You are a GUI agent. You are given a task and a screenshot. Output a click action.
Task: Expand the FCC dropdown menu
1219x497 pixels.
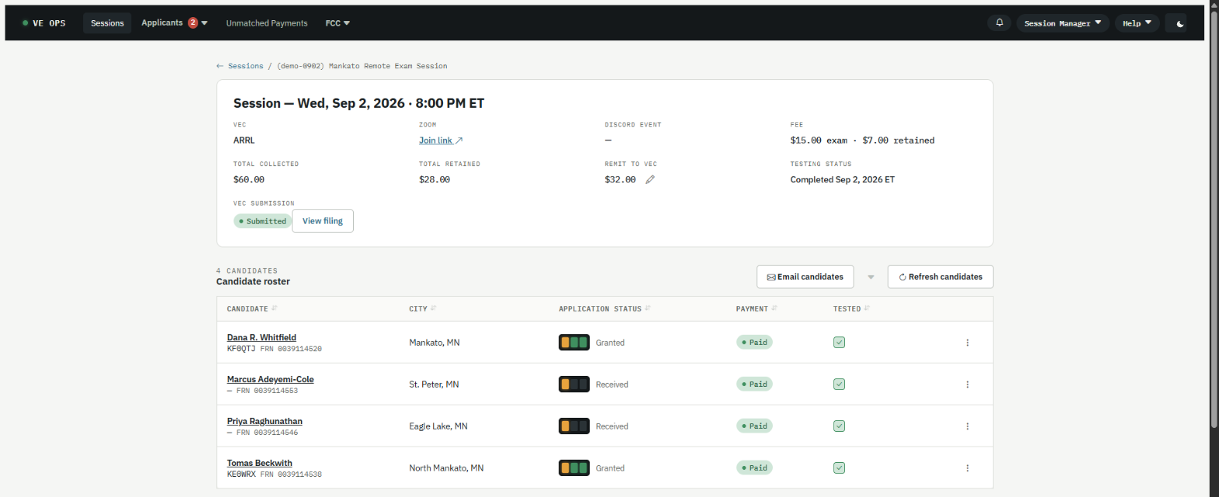(337, 23)
